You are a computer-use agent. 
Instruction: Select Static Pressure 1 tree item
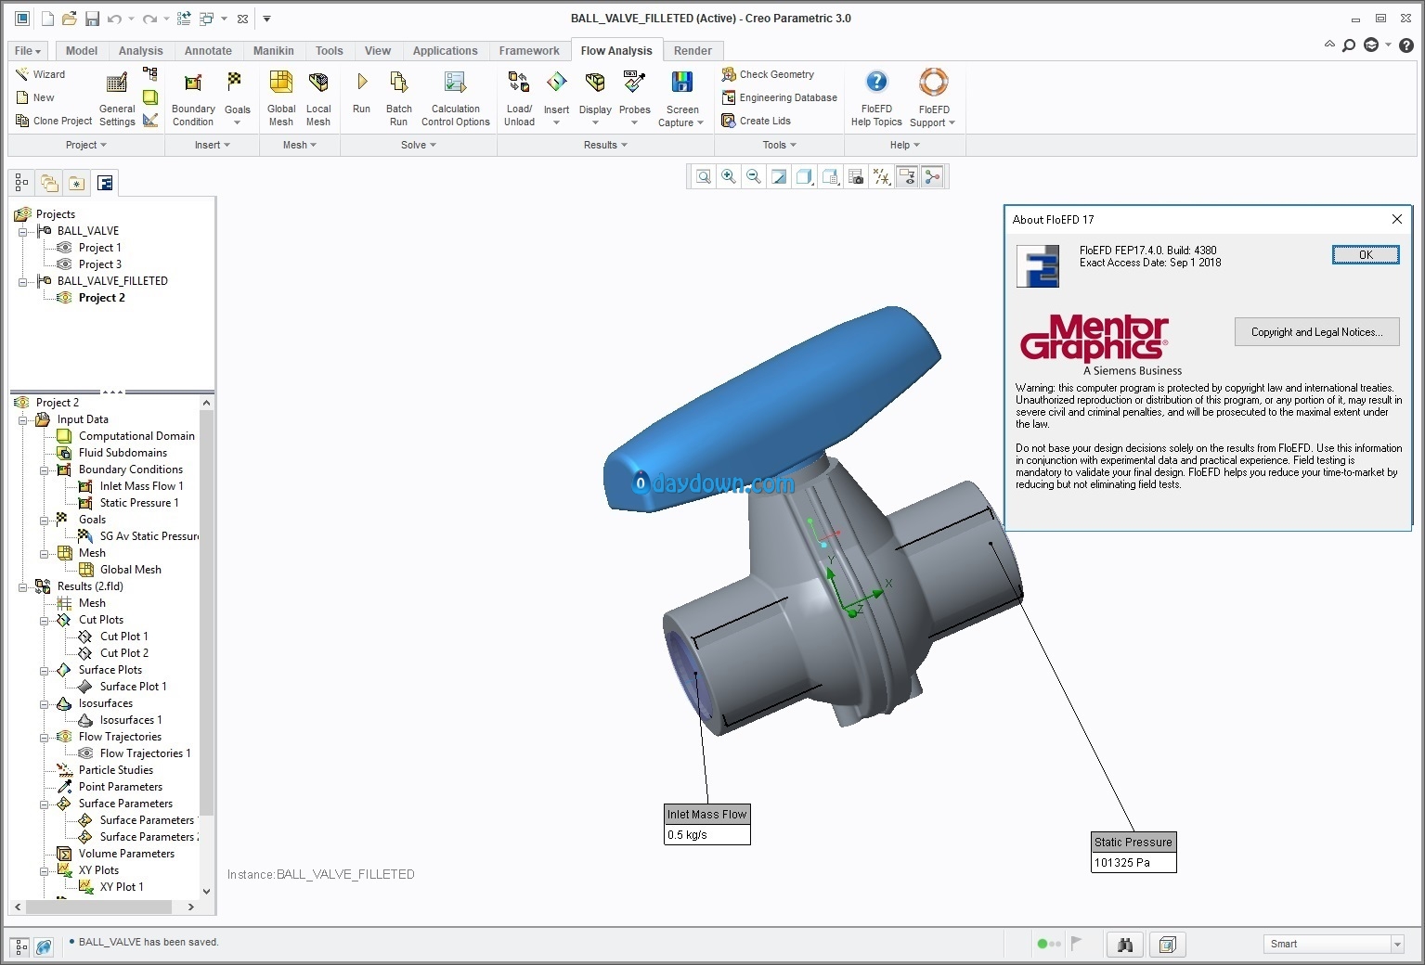pos(139,503)
